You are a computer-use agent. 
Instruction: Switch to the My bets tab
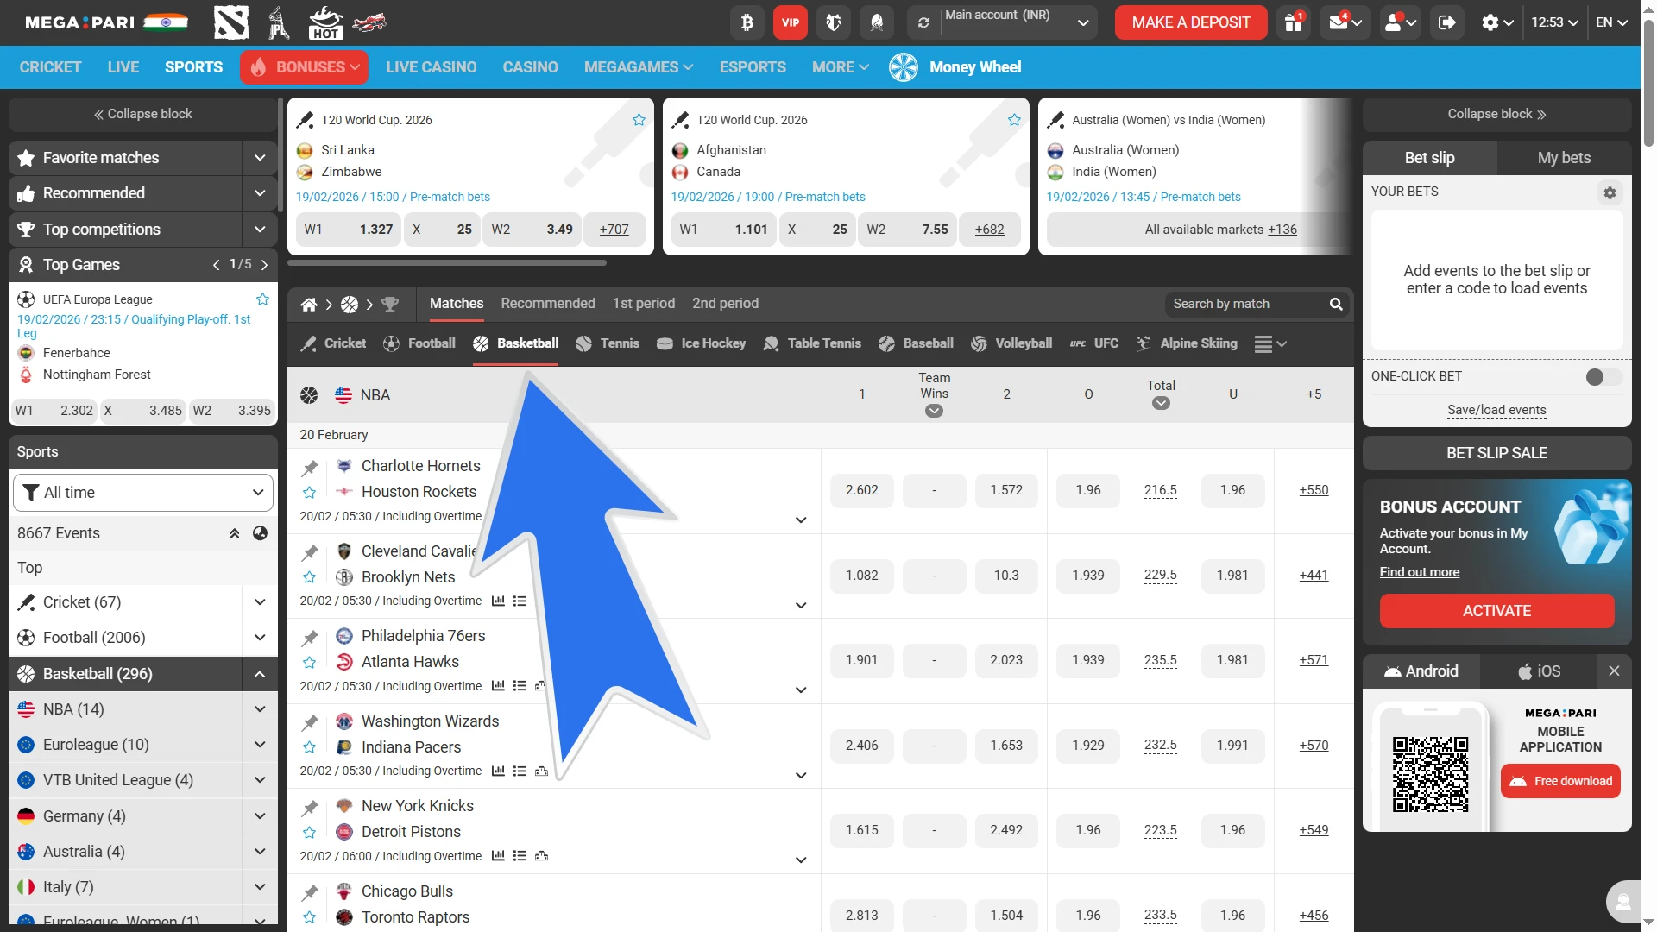1564,158
